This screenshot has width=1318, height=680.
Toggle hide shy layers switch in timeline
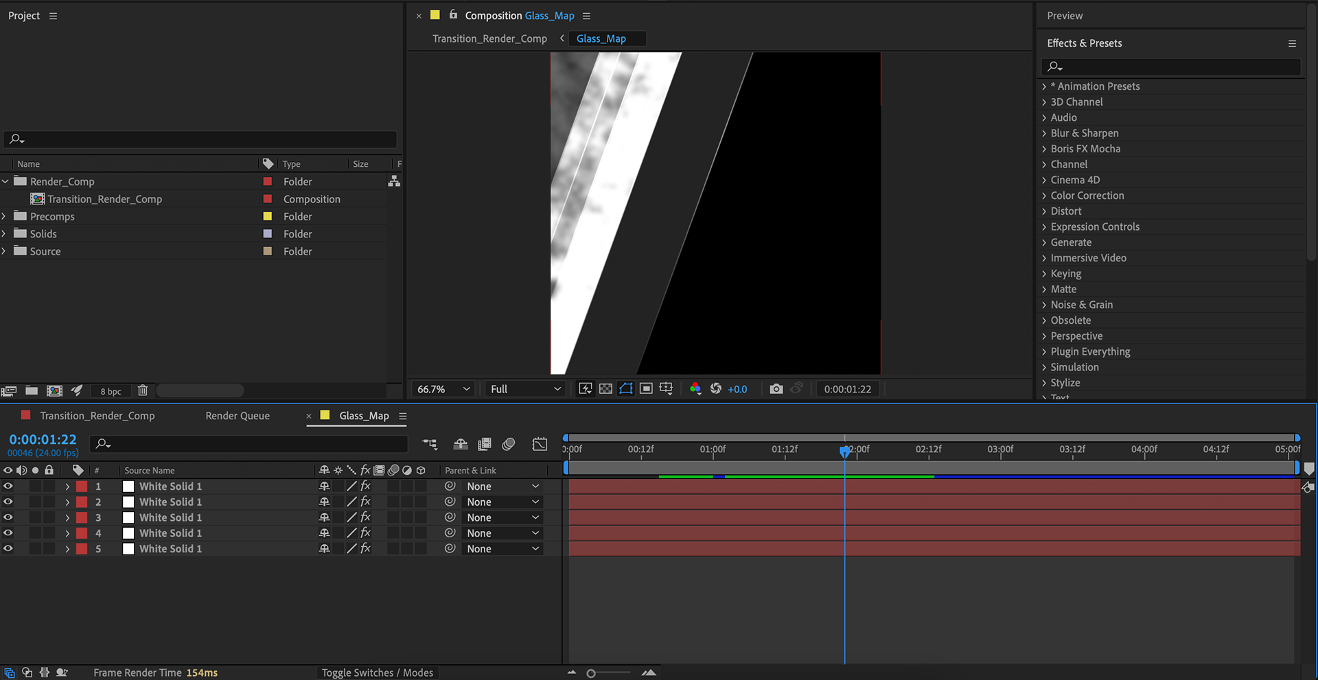[x=461, y=445]
